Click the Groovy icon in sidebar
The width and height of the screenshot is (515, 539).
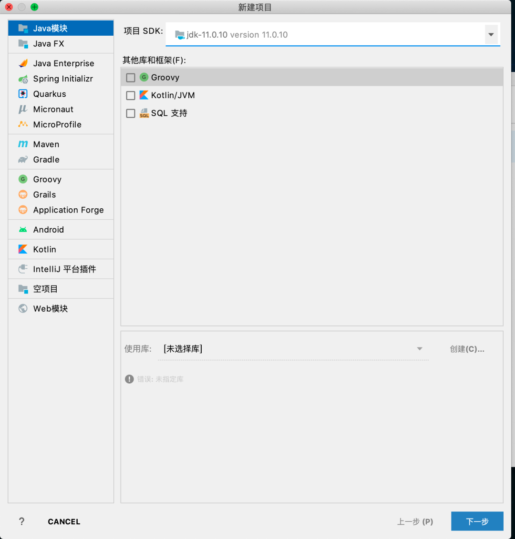23,179
